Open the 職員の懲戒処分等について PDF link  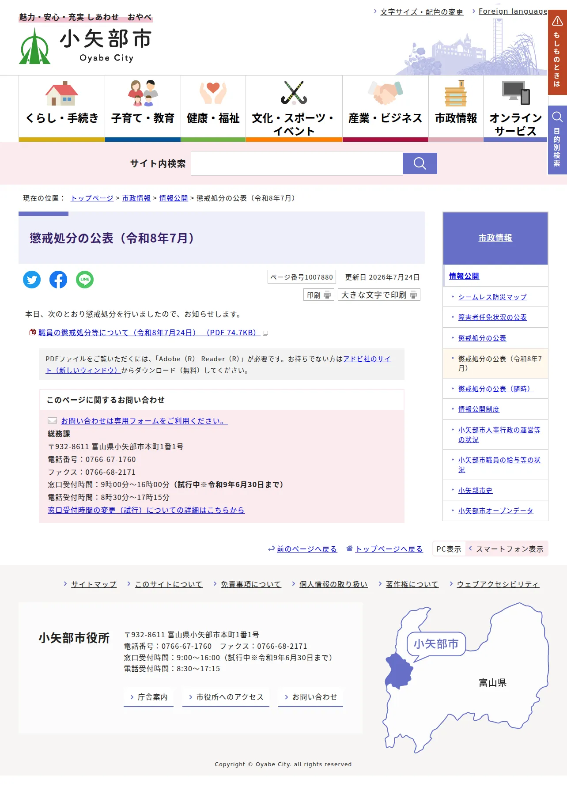149,333
